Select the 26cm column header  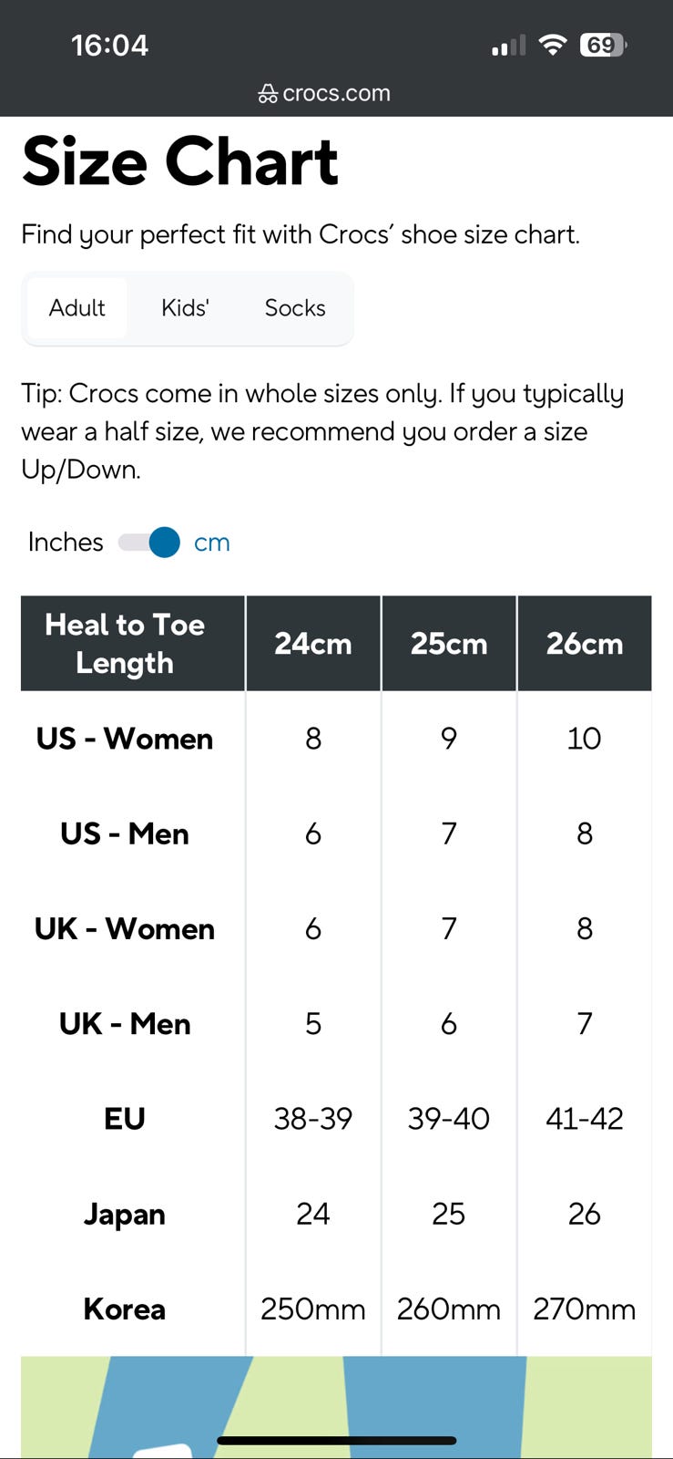click(x=585, y=644)
